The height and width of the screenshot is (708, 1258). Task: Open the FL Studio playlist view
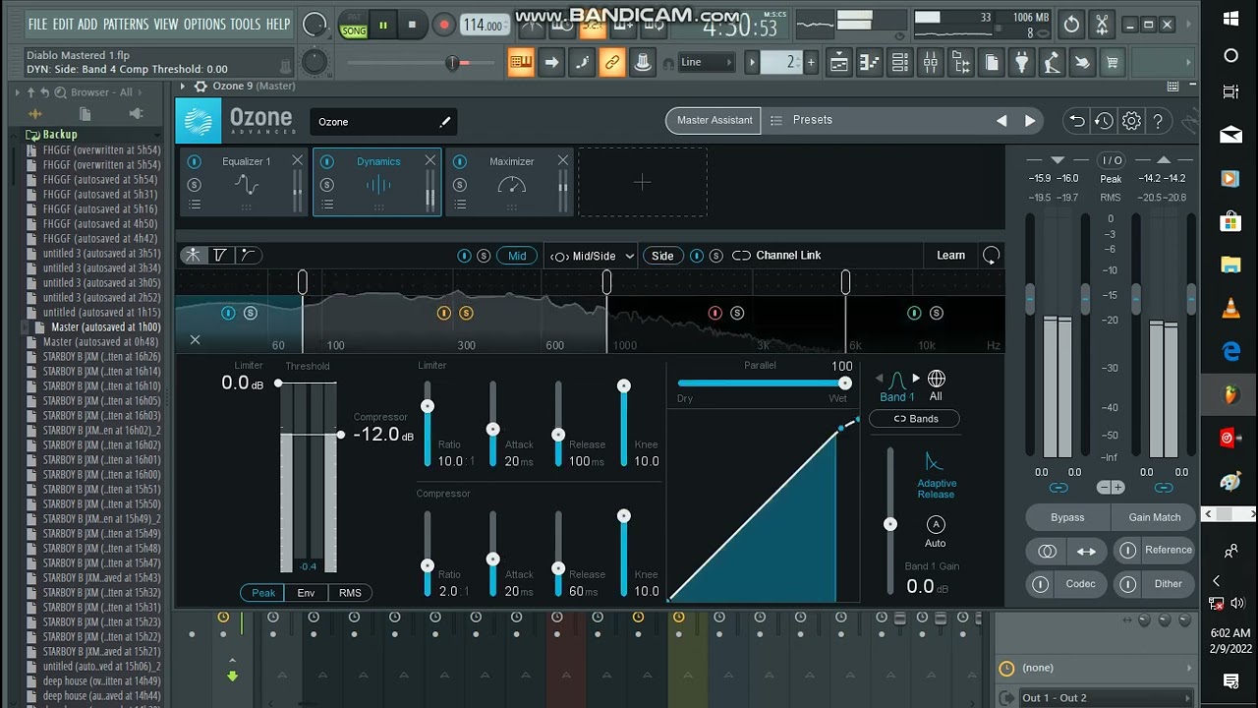coord(839,63)
